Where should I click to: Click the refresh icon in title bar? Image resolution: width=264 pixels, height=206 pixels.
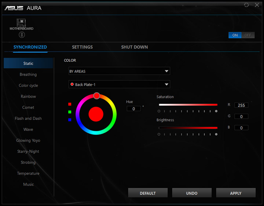[x=246, y=5]
